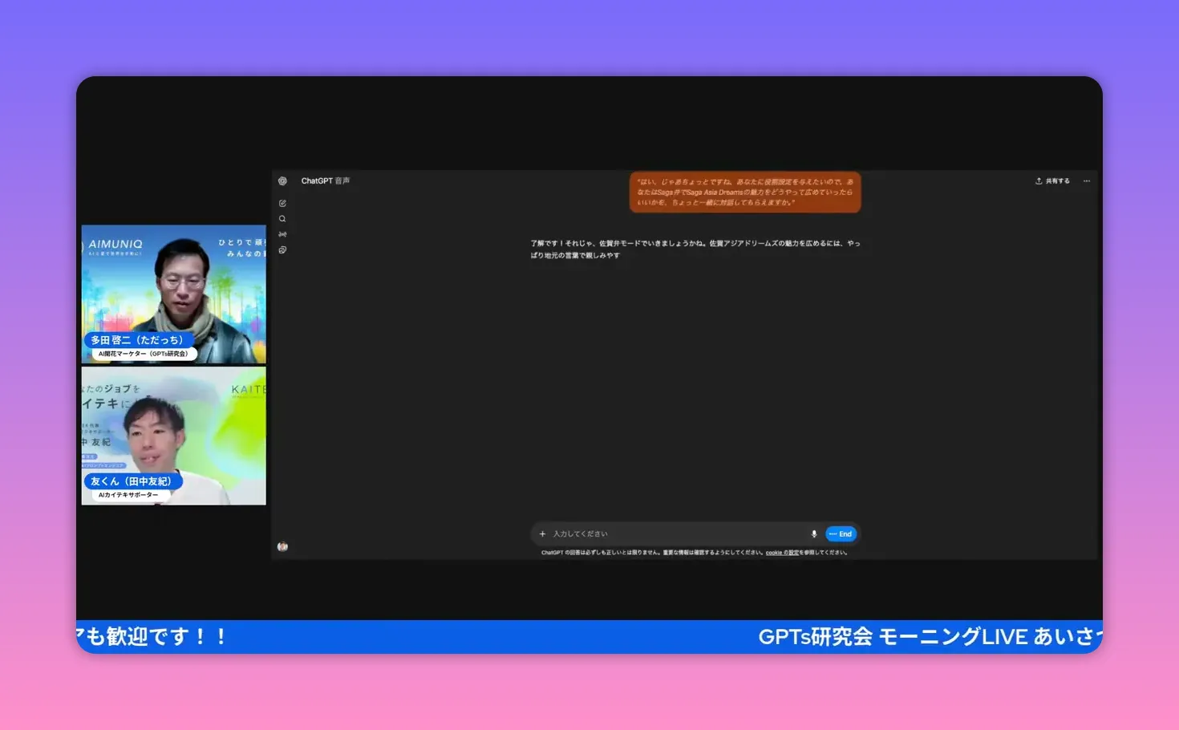
Task: Click the 共有する share button
Action: click(1052, 180)
